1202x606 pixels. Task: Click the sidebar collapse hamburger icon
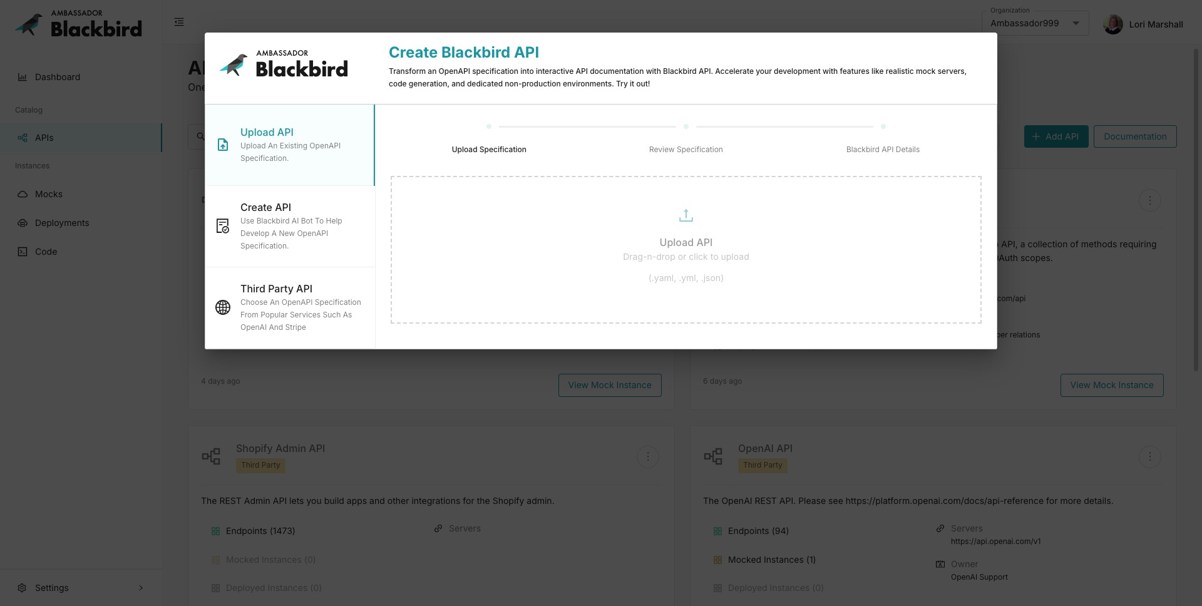179,22
